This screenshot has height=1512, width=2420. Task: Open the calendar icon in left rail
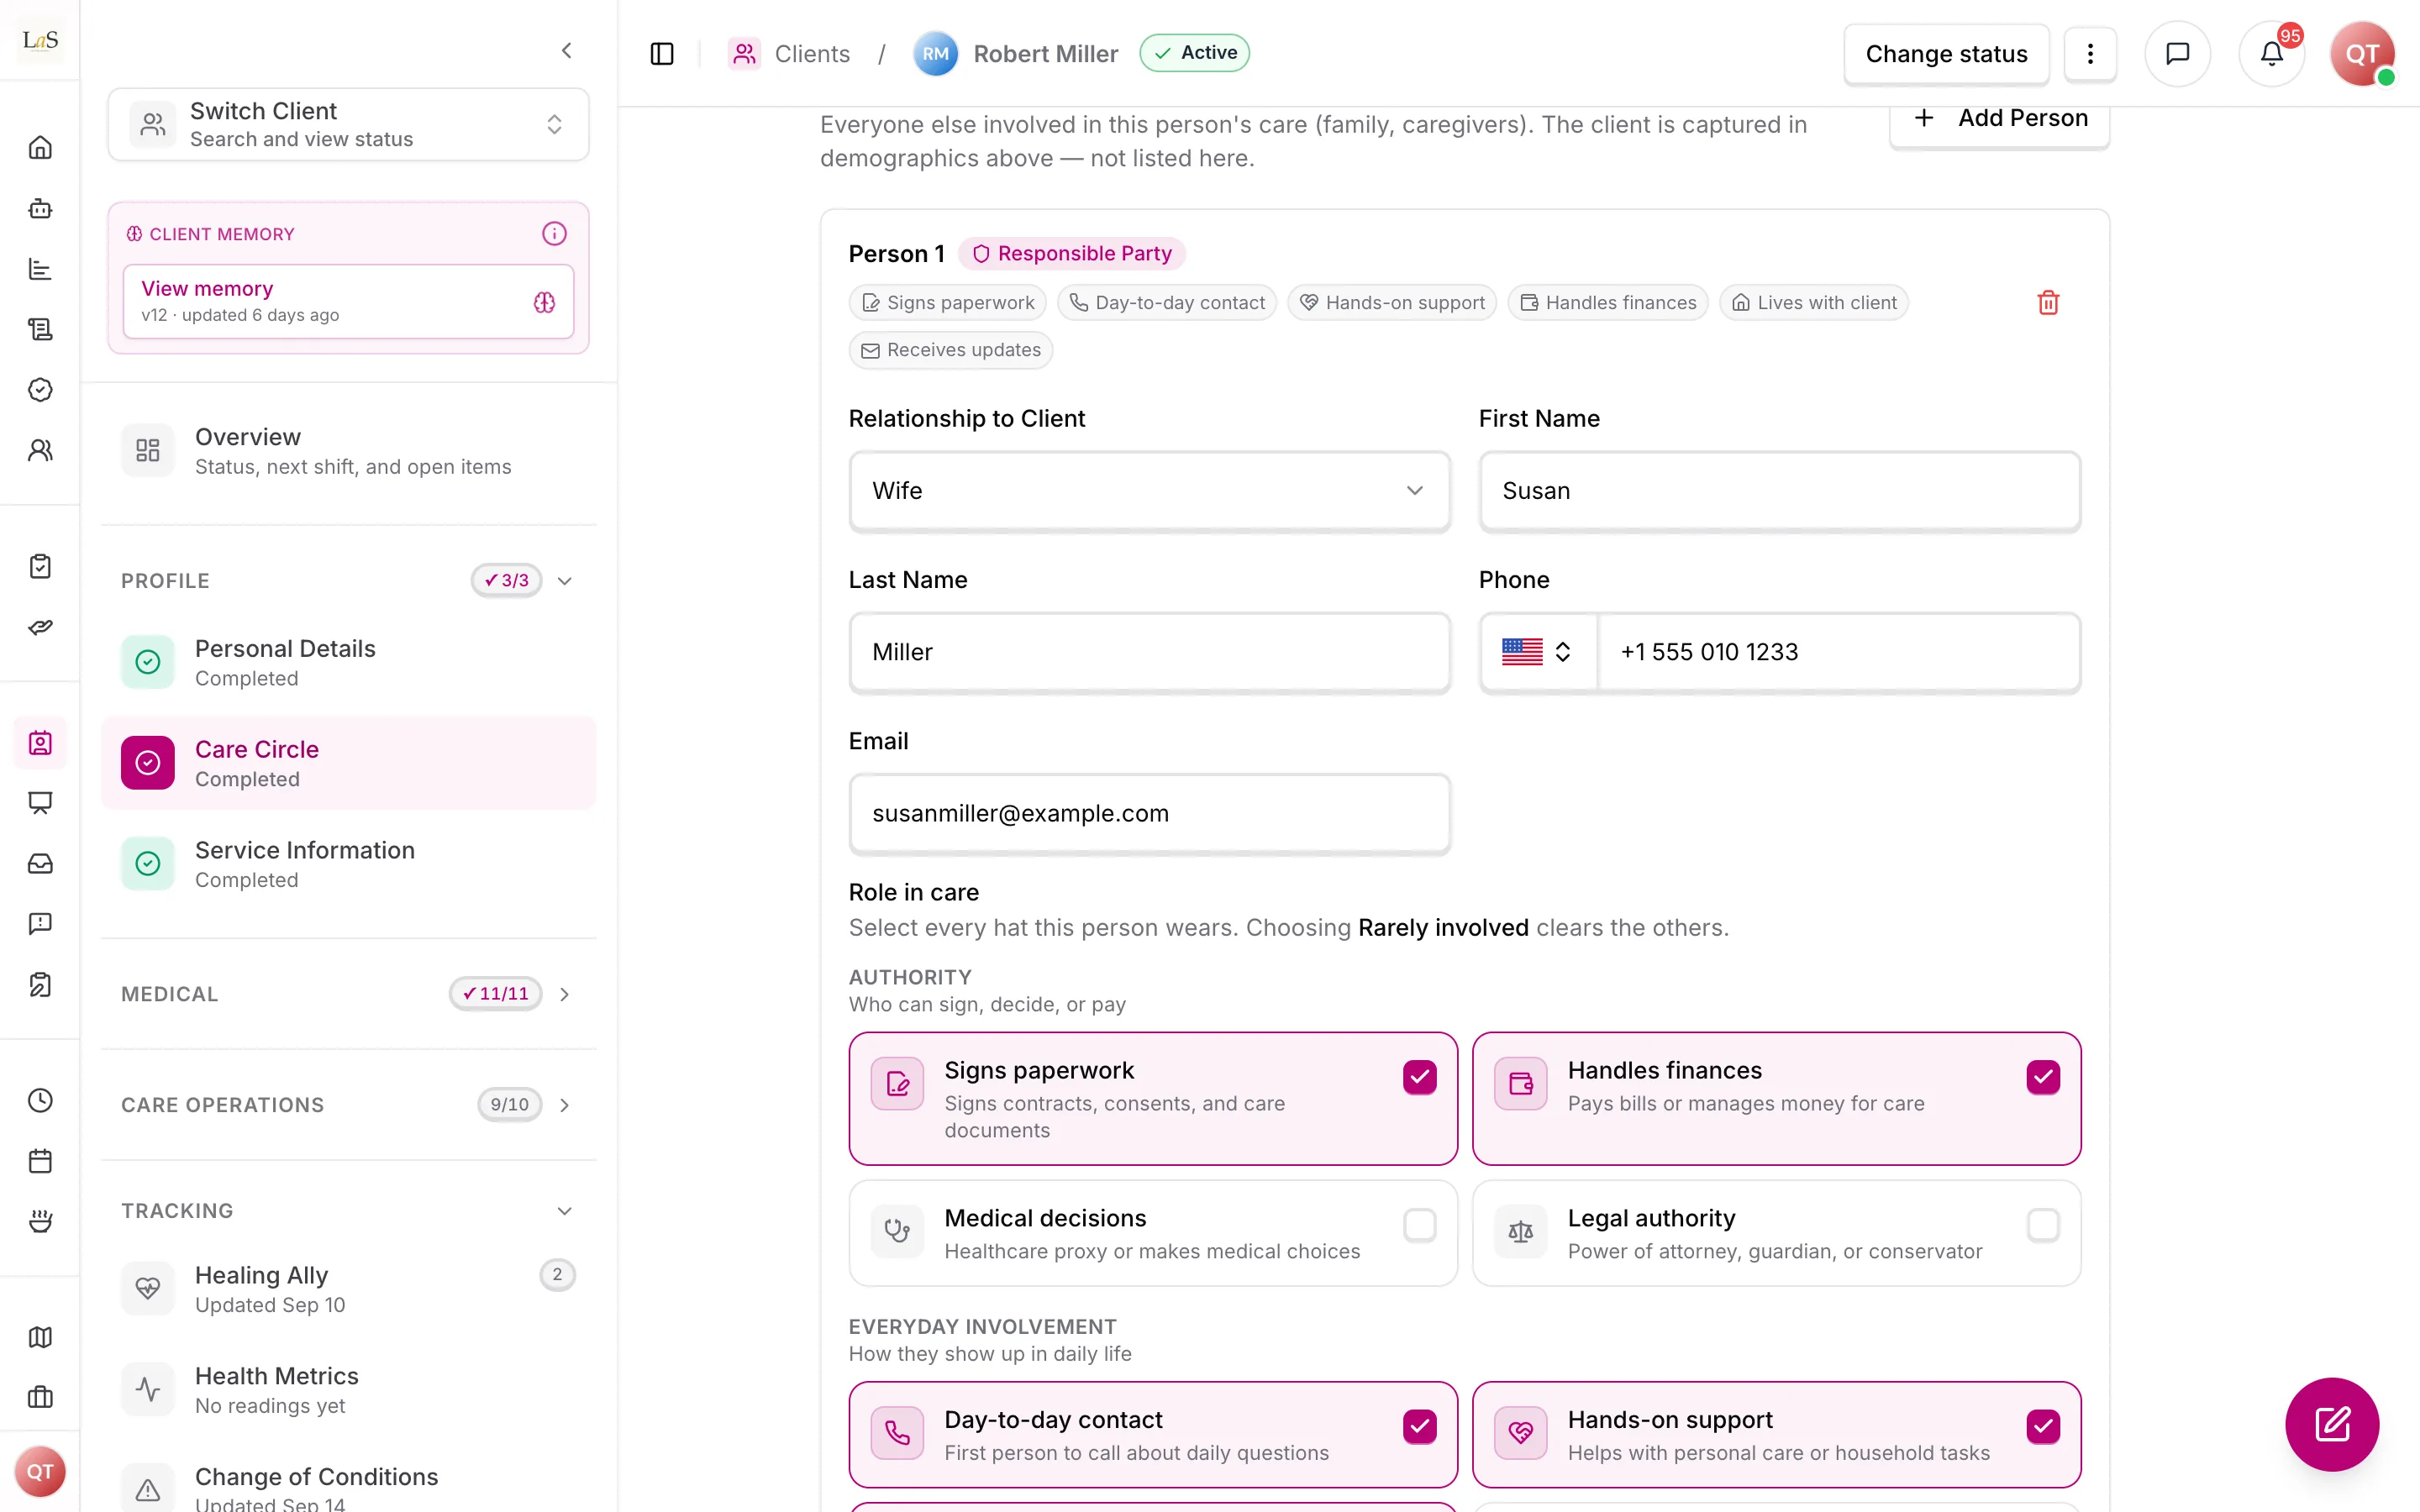[40, 1161]
